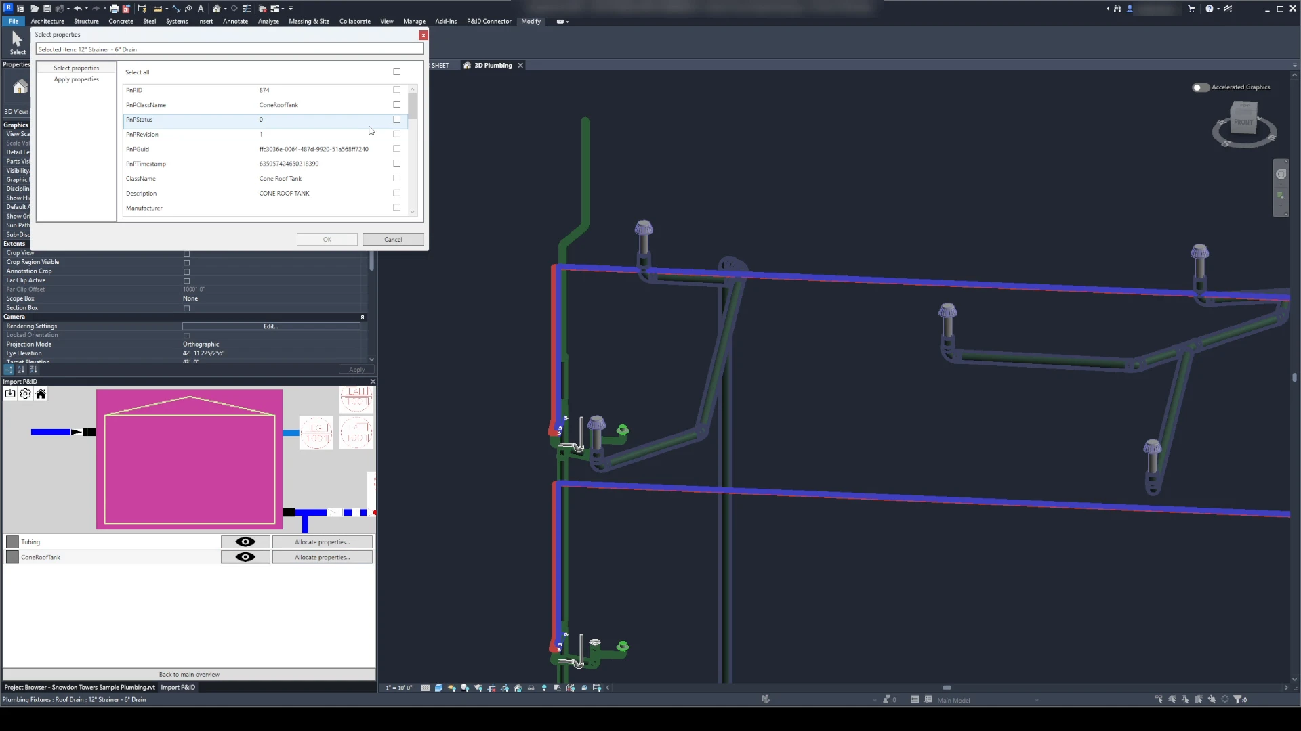The width and height of the screenshot is (1301, 731).
Task: Select the Apply properties tab in dialog
Action: [77, 79]
